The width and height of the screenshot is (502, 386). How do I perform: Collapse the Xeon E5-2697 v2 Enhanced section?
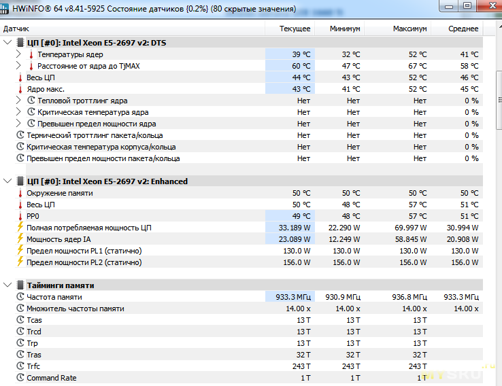coord(7,181)
